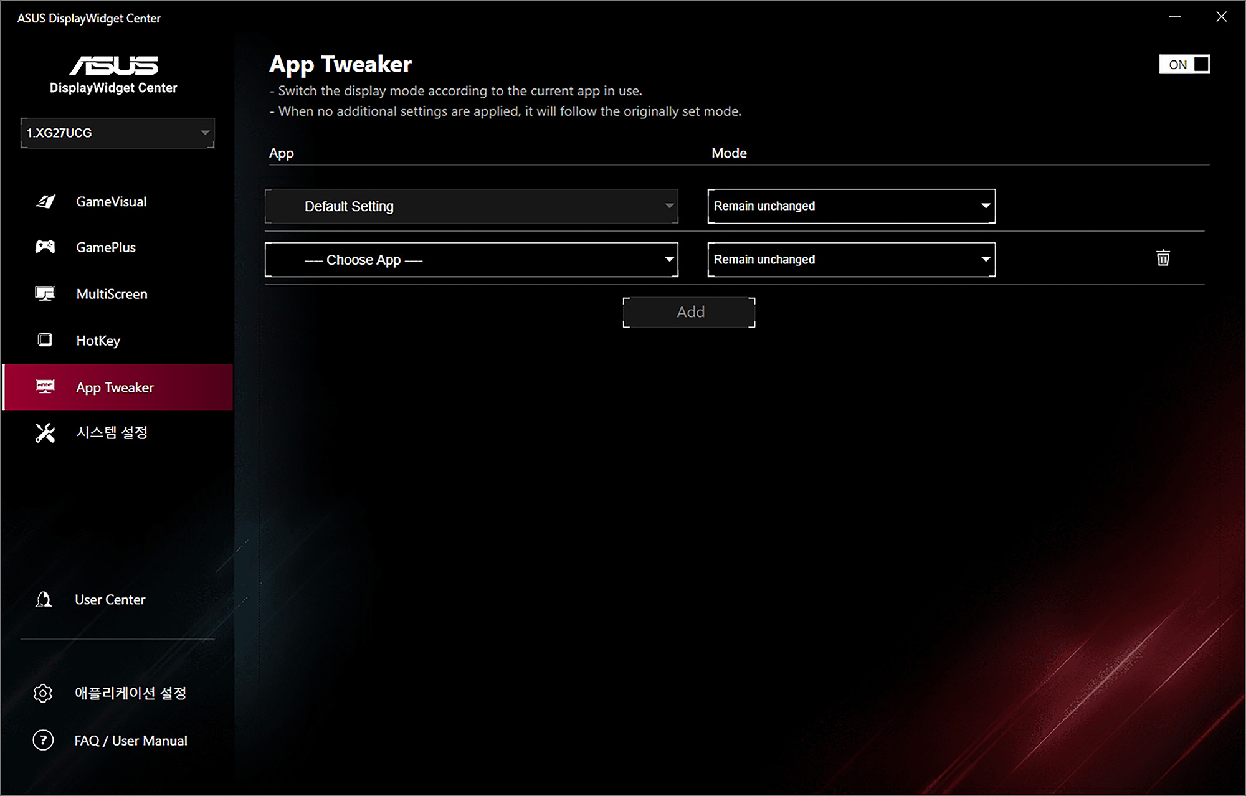This screenshot has height=796, width=1246.
Task: Go to the GamePlus section
Action: [x=106, y=247]
